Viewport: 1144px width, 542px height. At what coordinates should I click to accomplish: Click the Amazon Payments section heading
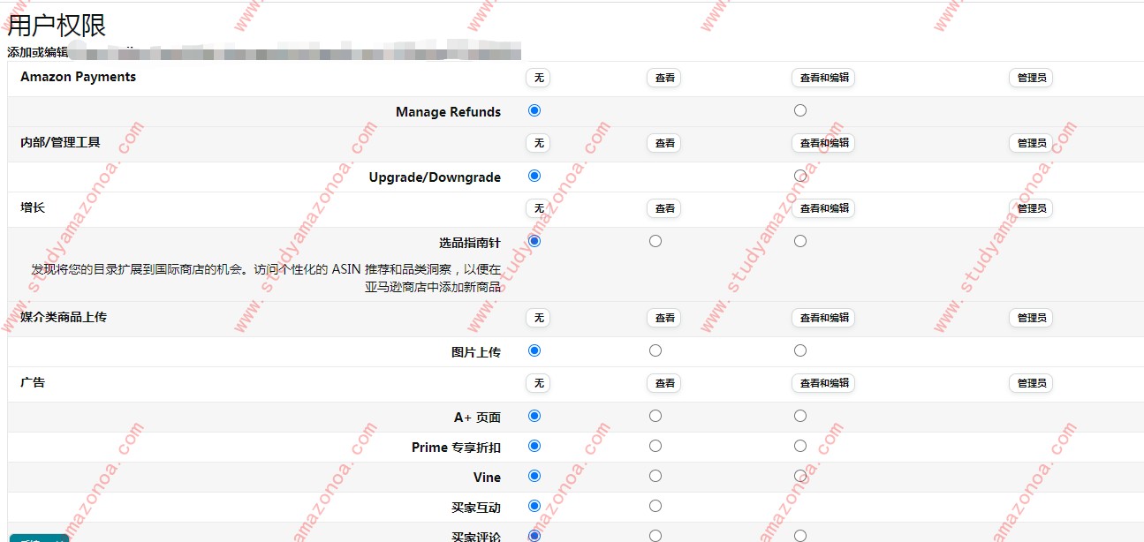[x=78, y=77]
